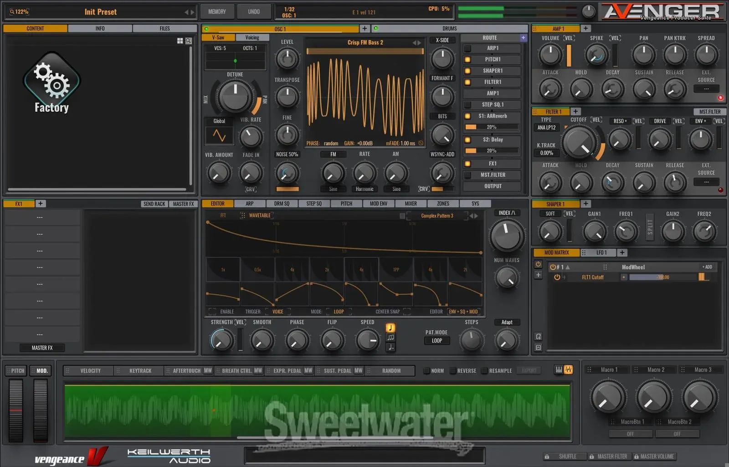The width and height of the screenshot is (729, 467).
Task: Enable the REVERSE checkbox
Action: [x=453, y=370]
